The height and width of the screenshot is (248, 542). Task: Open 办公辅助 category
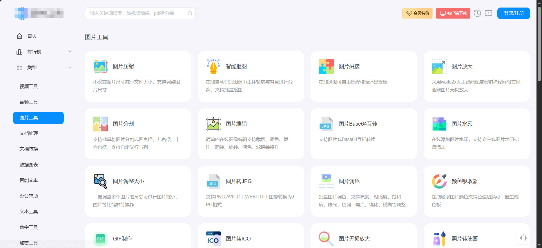click(29, 196)
